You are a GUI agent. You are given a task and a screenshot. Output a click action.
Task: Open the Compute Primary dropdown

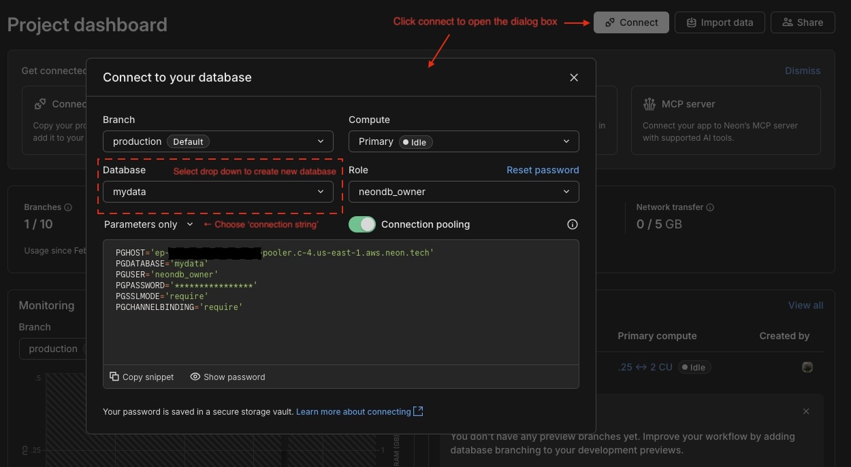click(x=464, y=141)
